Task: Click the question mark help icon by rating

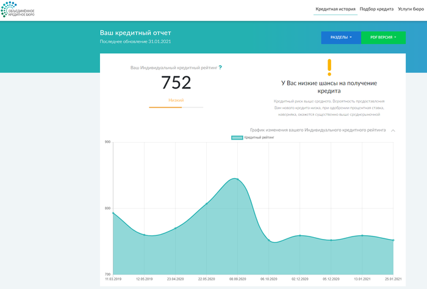Action: 220,68
